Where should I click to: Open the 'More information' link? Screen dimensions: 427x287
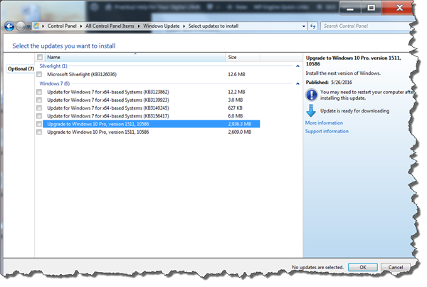(324, 123)
